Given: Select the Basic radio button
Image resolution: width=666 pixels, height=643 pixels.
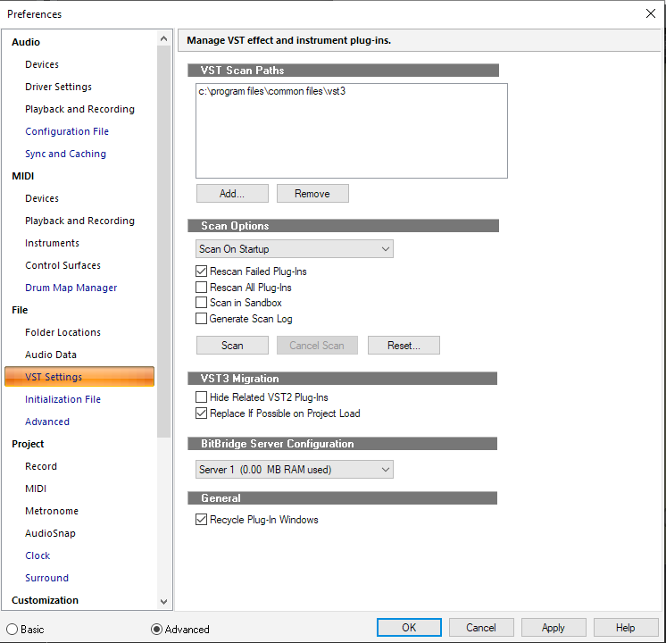Looking at the screenshot, I should 12,629.
